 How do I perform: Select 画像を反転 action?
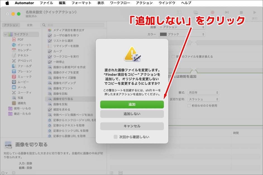pos(60,104)
